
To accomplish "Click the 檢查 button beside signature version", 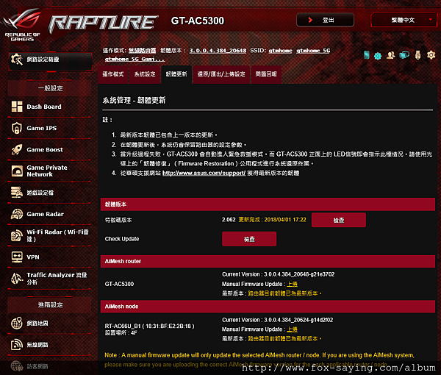I will [x=339, y=220].
